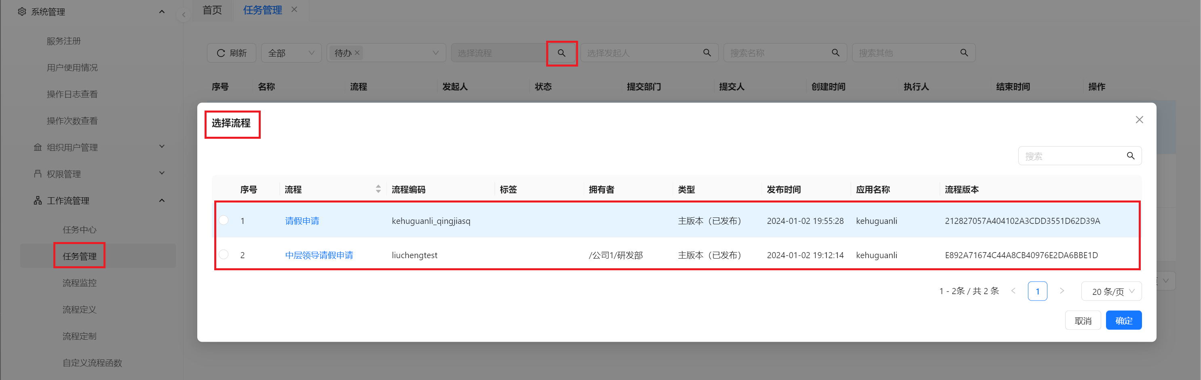
Task: Click the dialog search magnifier icon
Action: tap(1131, 156)
